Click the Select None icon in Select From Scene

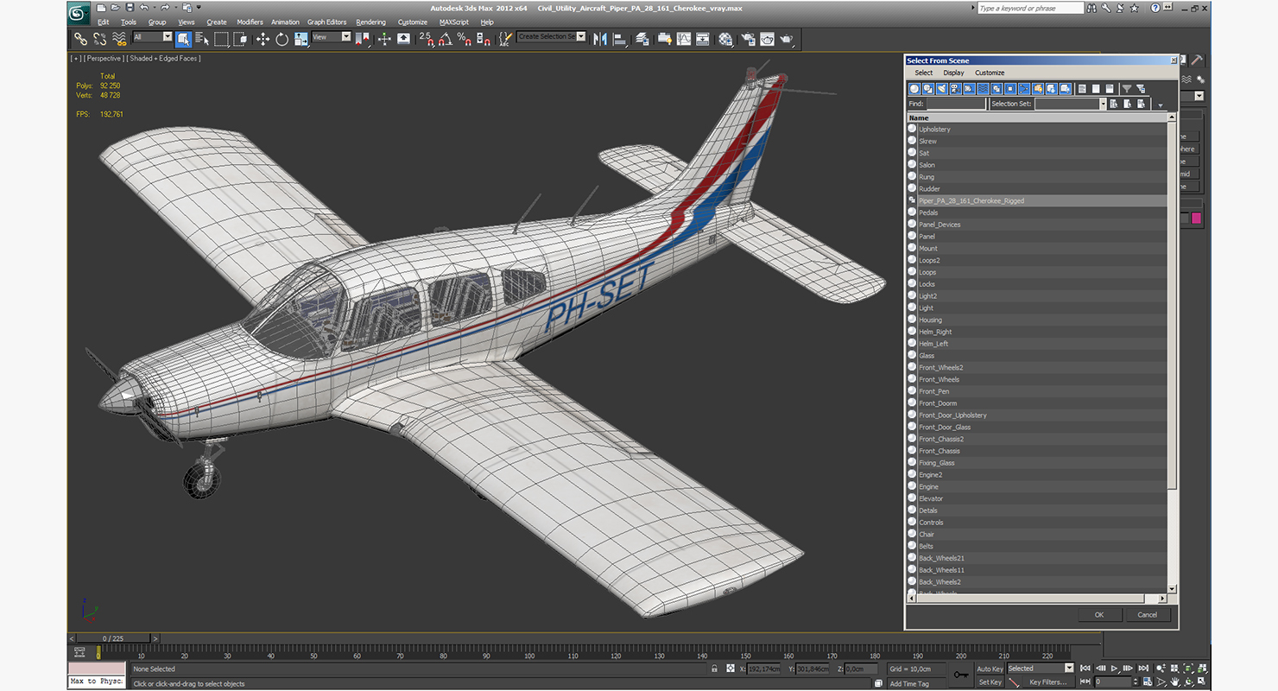point(1096,88)
